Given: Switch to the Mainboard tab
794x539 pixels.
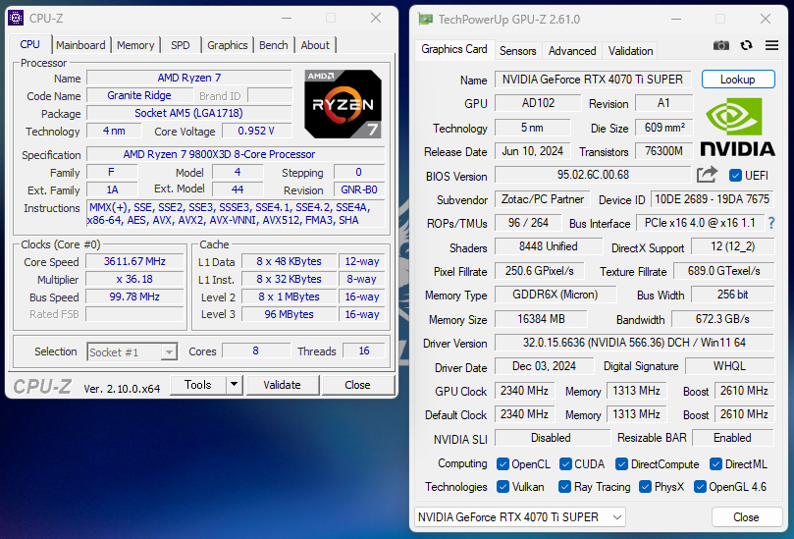Looking at the screenshot, I should pyautogui.click(x=80, y=45).
